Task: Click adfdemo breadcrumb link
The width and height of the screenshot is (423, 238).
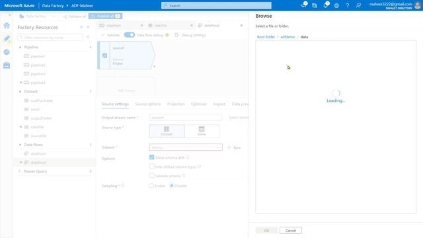Action: click(x=288, y=37)
